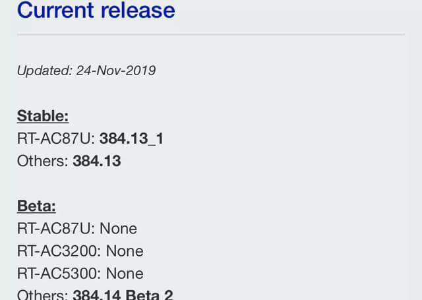Click the Others label under Stable
The image size is (422, 300).
coord(41,161)
